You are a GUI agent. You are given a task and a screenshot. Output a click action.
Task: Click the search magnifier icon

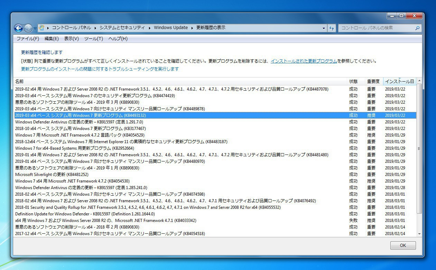[x=417, y=28]
